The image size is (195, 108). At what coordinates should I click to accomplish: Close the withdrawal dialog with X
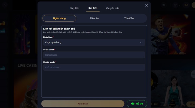[147, 5]
